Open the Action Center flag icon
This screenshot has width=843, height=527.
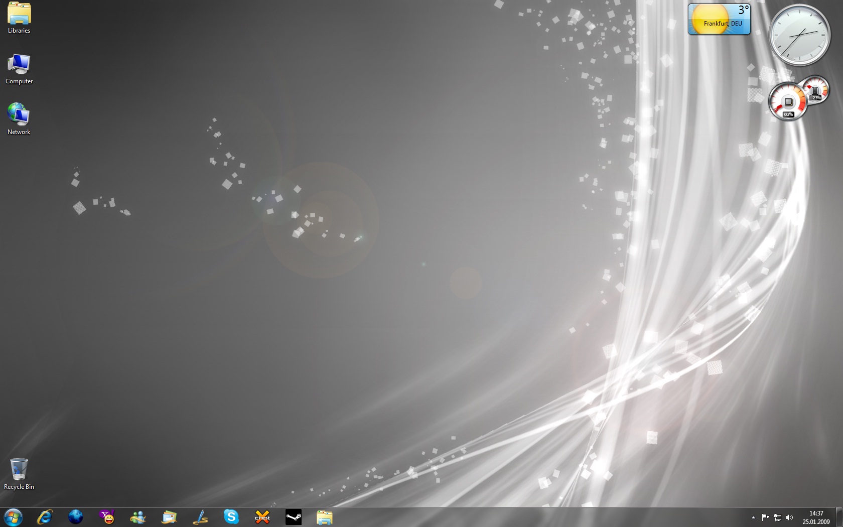(x=765, y=517)
